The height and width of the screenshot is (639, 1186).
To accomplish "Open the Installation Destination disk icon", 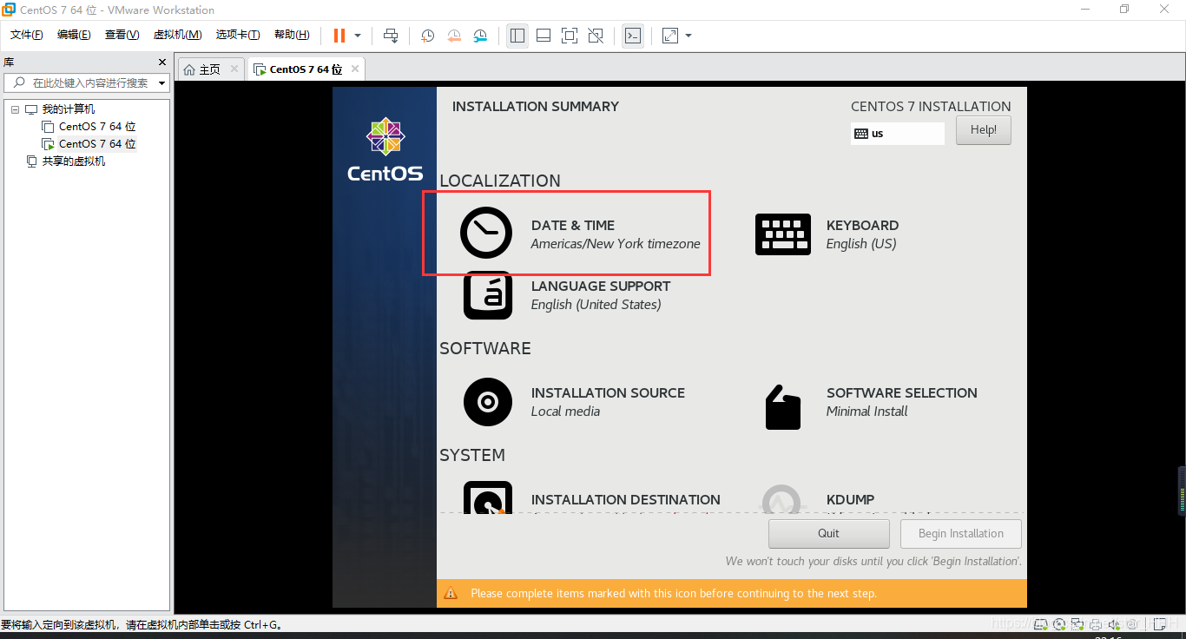I will (488, 498).
